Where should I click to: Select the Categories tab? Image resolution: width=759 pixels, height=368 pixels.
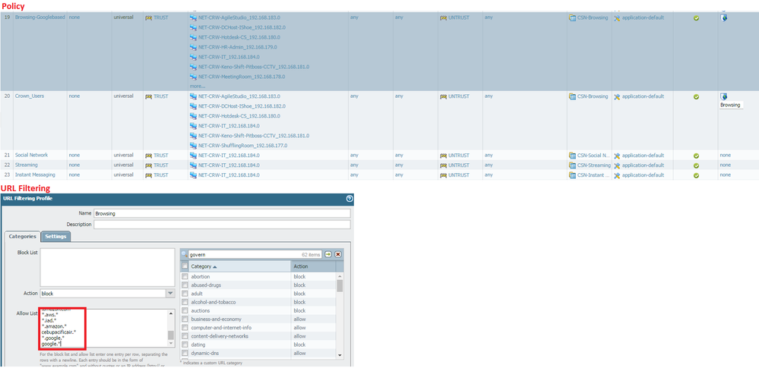[22, 236]
